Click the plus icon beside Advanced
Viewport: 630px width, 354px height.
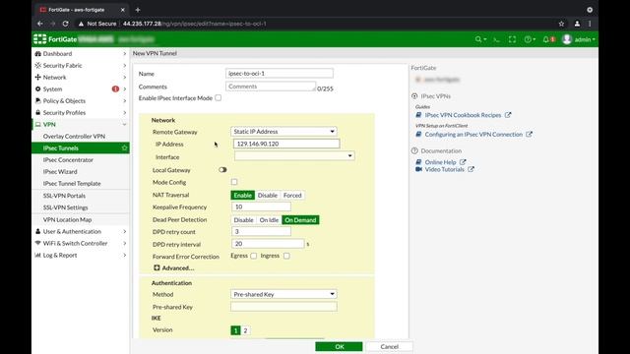(157, 267)
